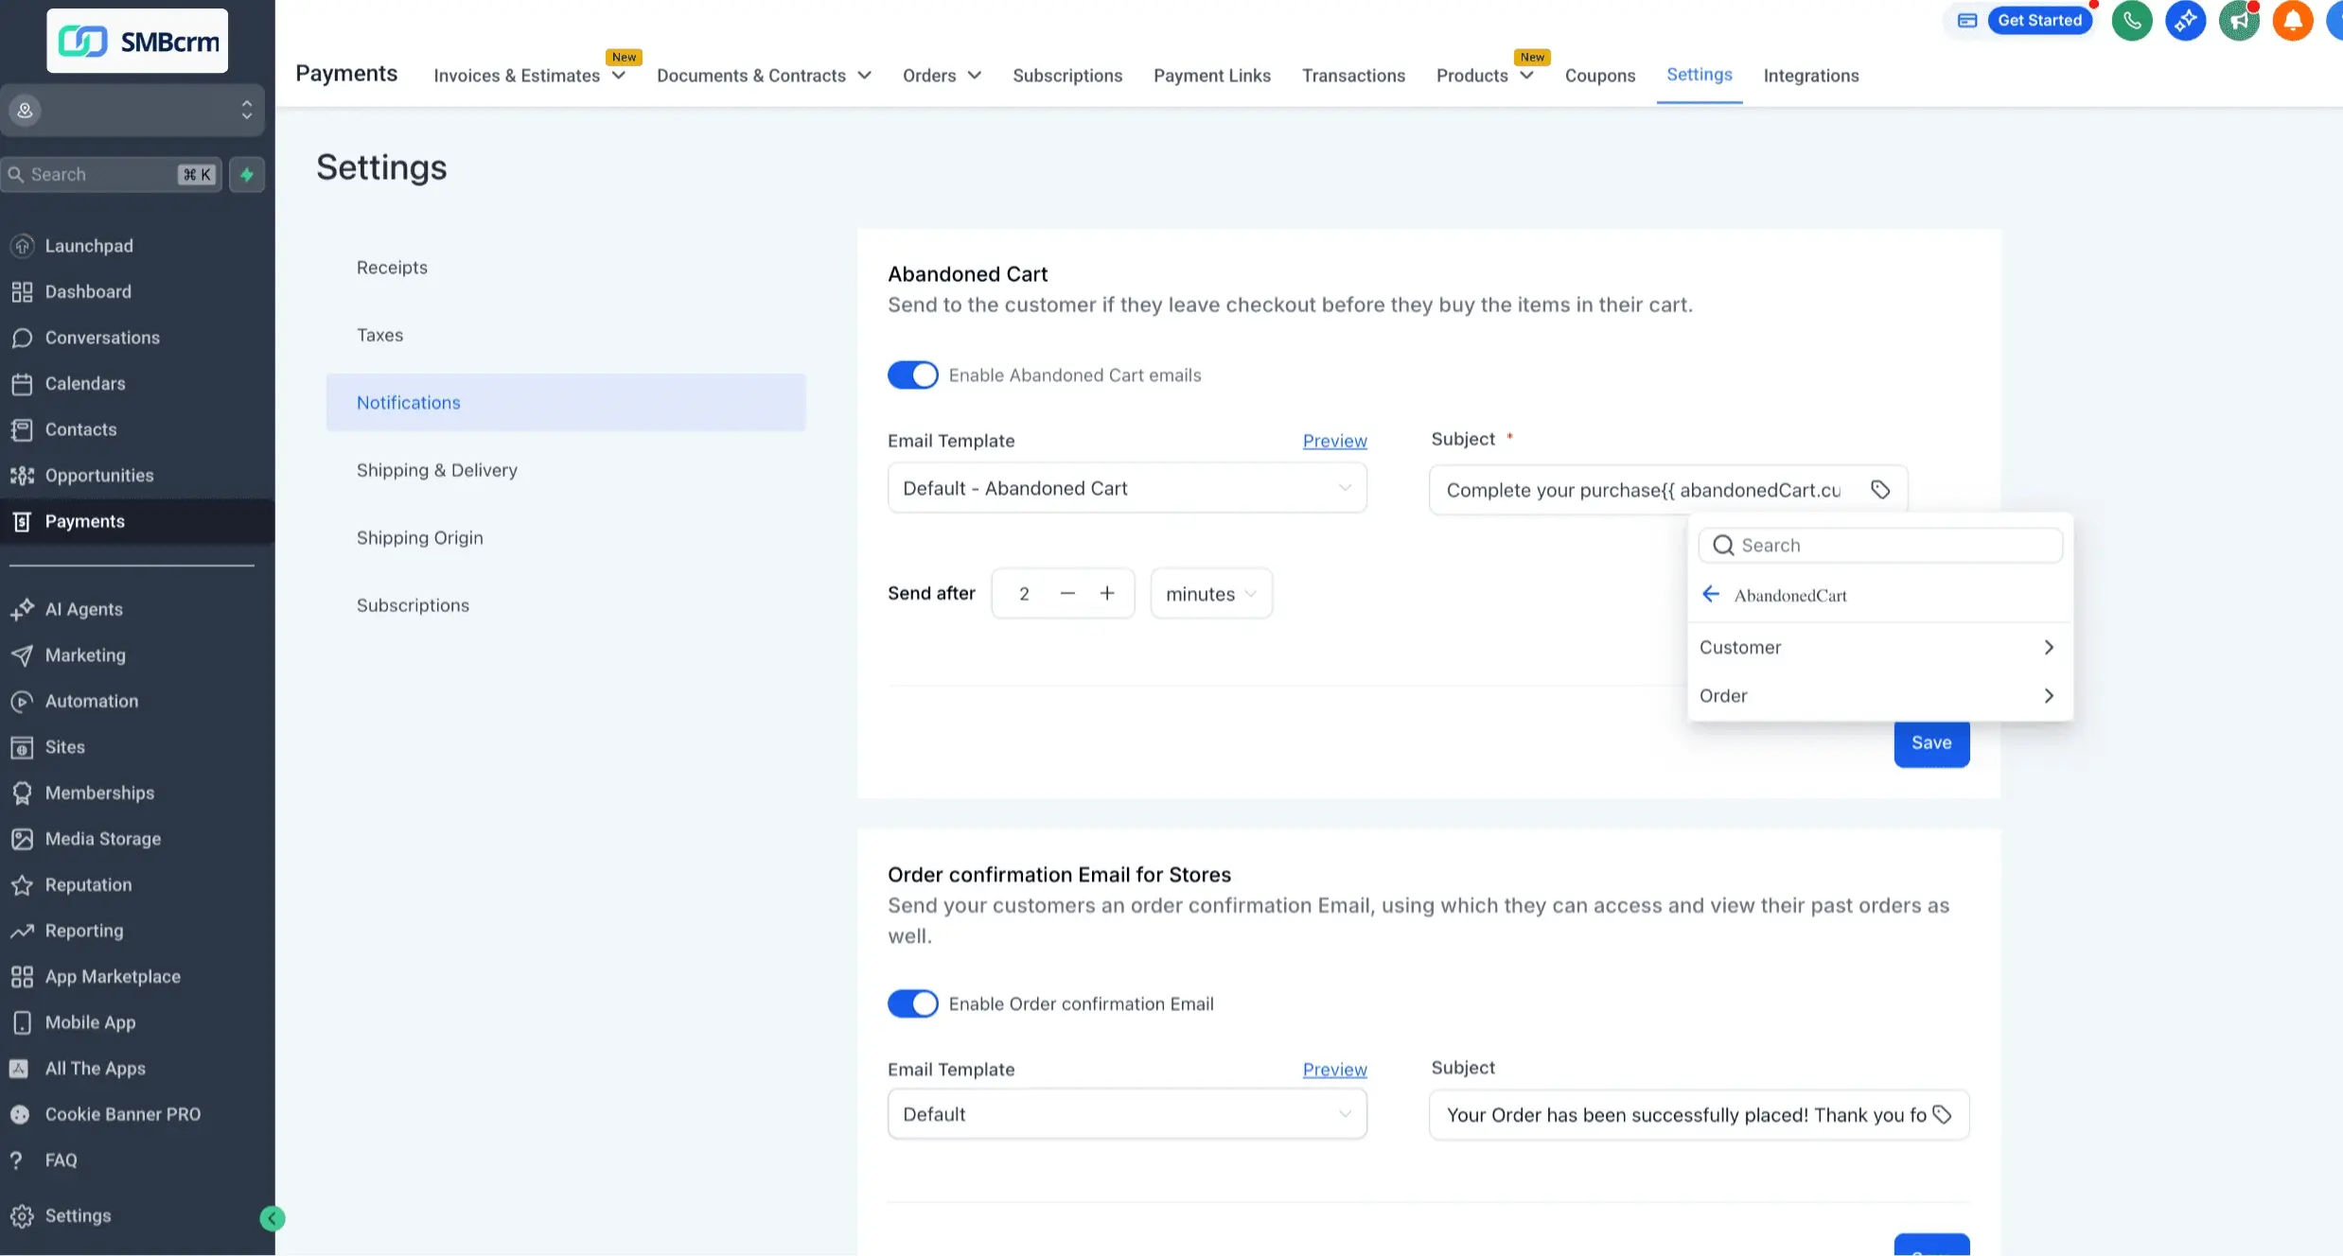
Task: Switch to the Integrations tab
Action: [x=1810, y=76]
